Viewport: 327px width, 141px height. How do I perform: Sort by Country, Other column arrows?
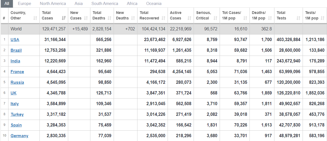pyautogui.click(x=35, y=18)
